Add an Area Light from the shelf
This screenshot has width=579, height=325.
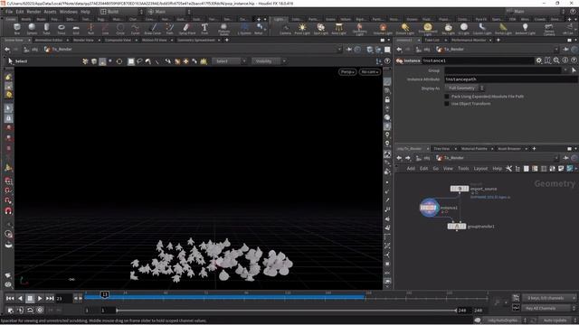(338, 28)
